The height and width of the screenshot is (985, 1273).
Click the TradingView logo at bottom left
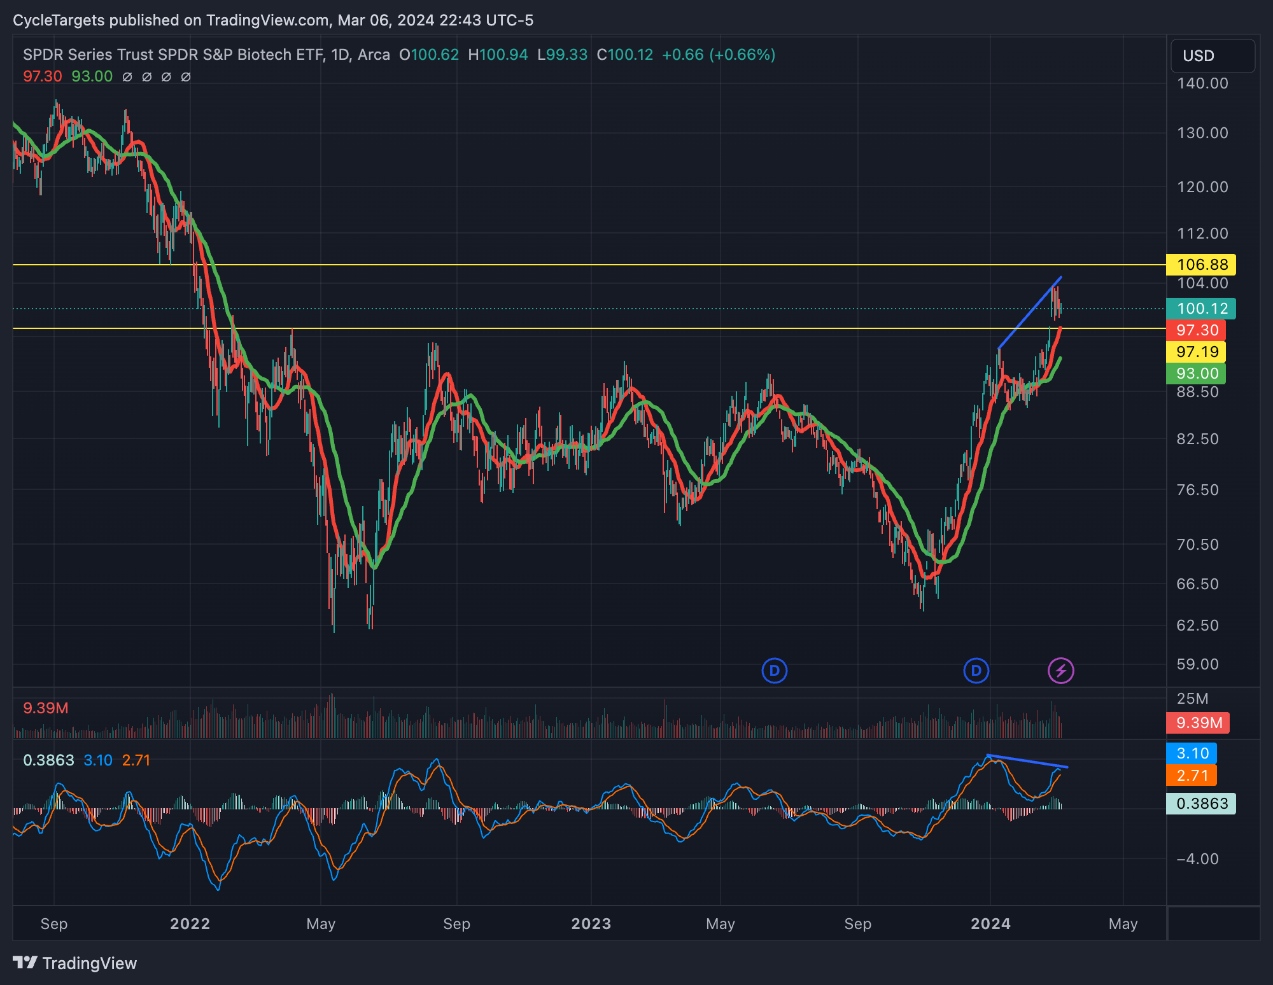point(75,963)
